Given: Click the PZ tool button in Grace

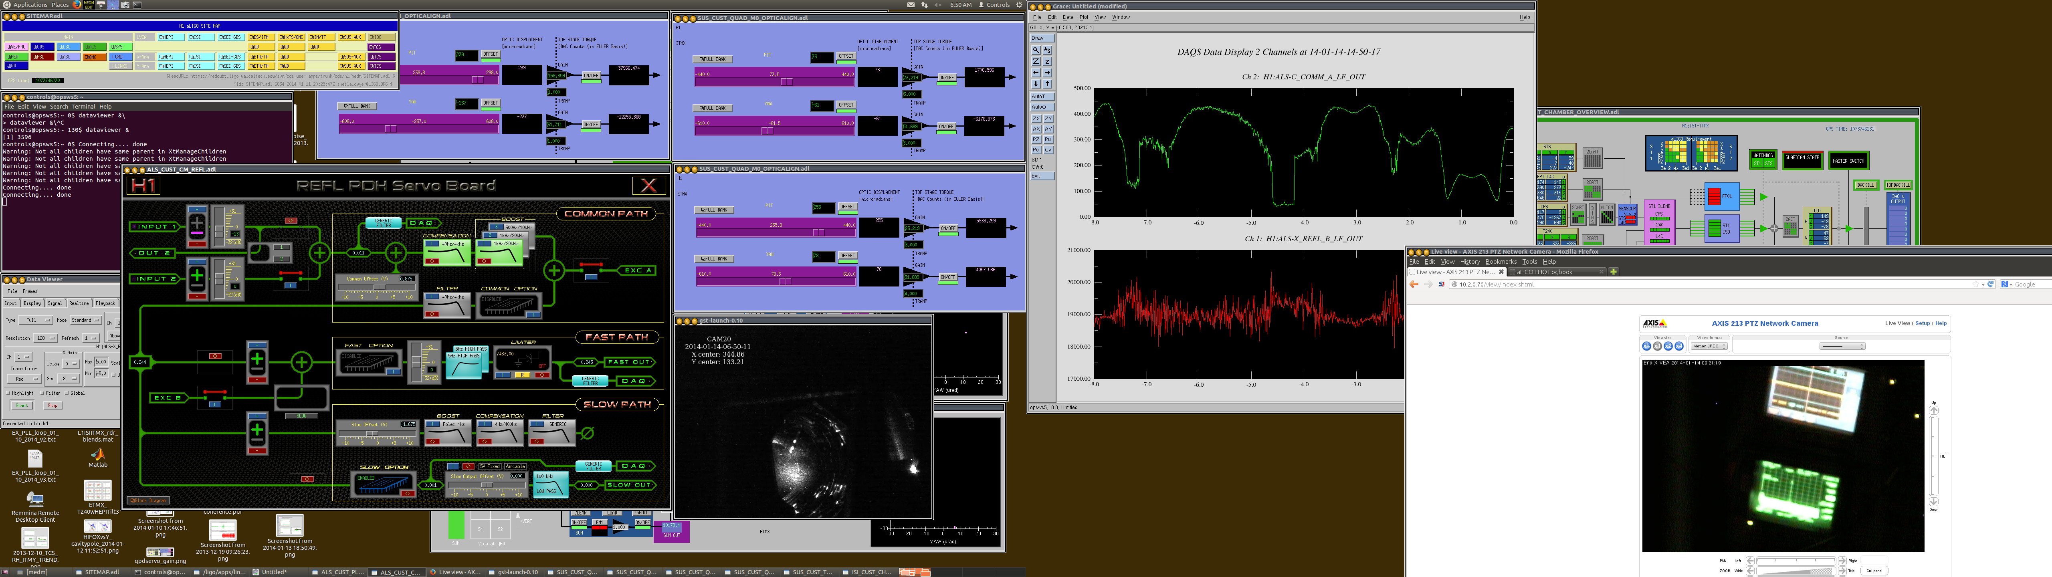Looking at the screenshot, I should click(x=1036, y=139).
